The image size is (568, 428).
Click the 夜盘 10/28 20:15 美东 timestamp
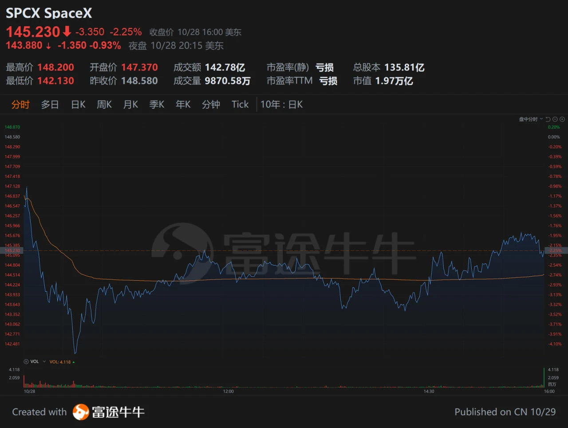[176, 46]
